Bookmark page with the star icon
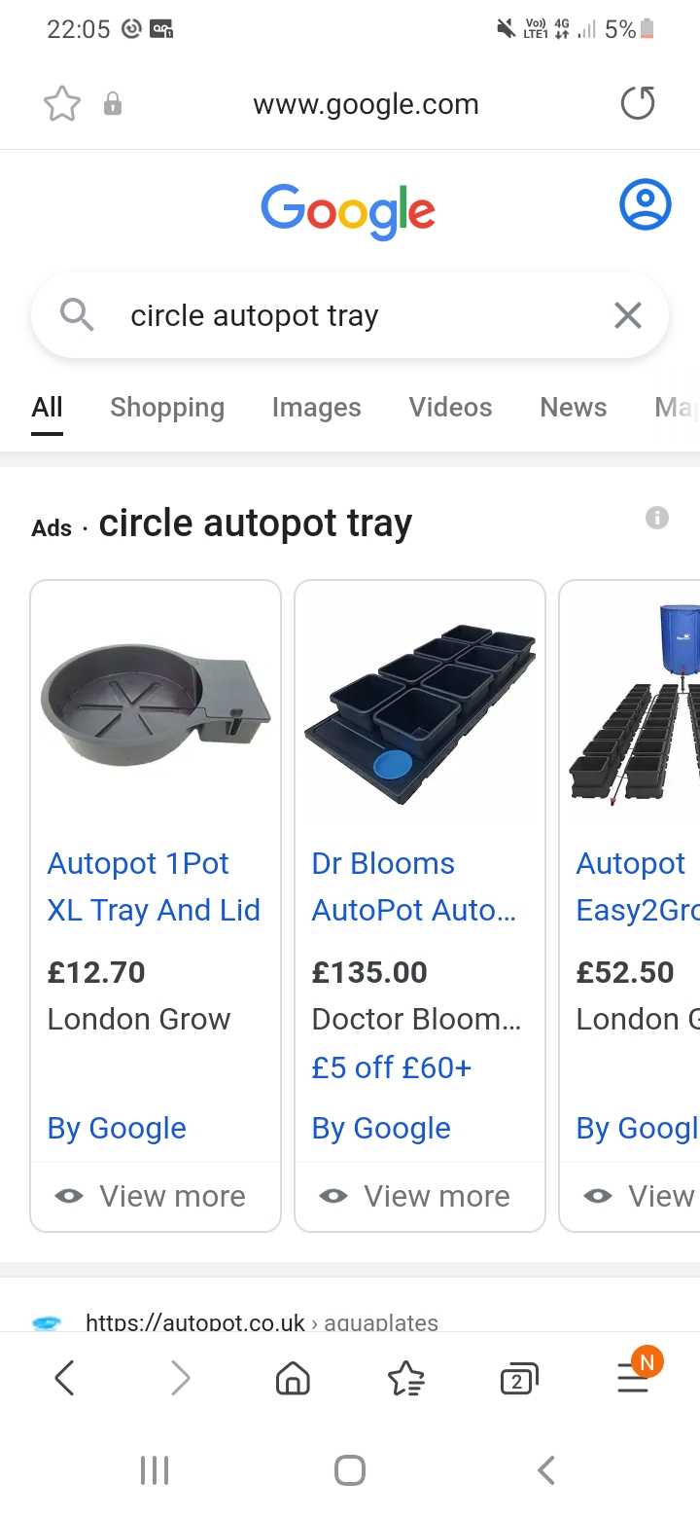Image resolution: width=700 pixels, height=1518 pixels. tap(62, 104)
